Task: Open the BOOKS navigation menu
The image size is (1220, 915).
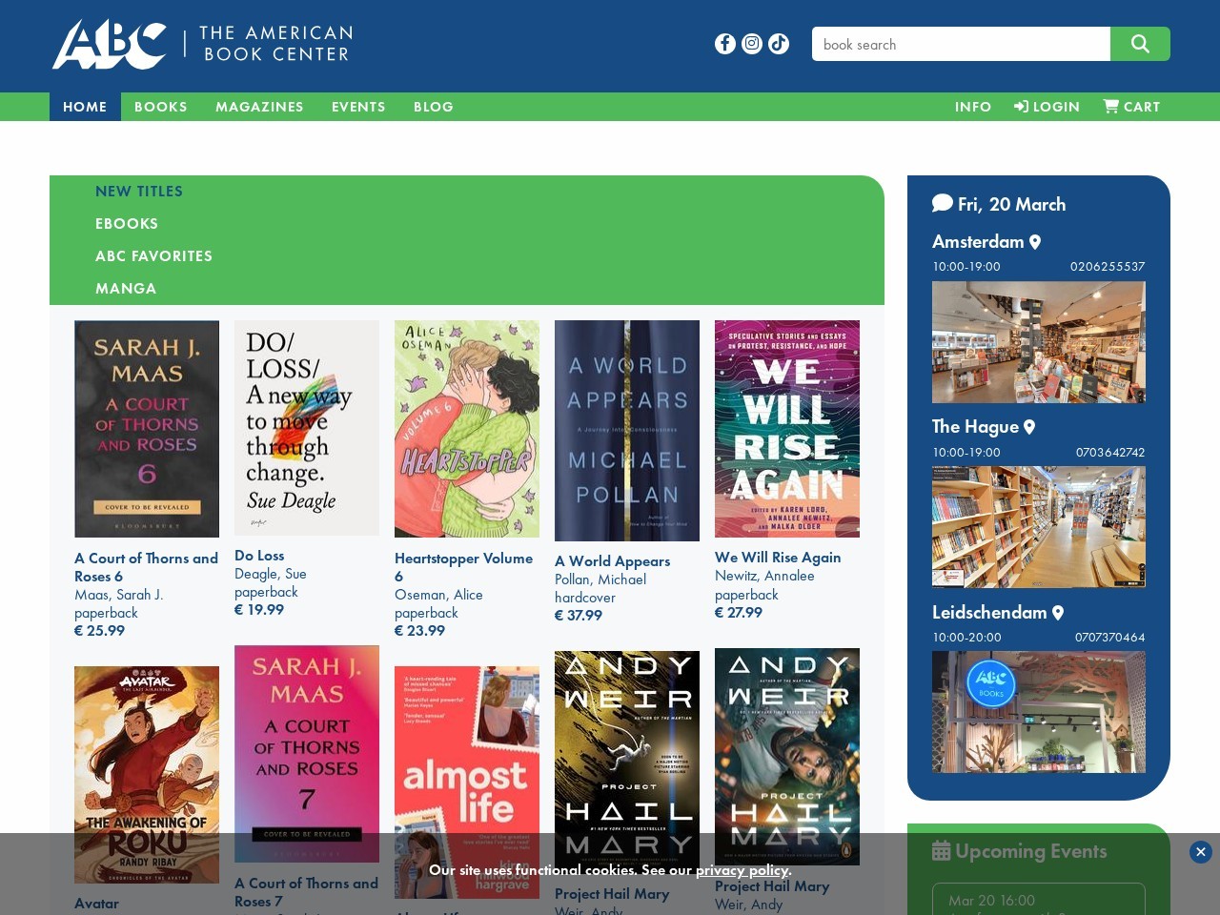Action: (x=160, y=107)
